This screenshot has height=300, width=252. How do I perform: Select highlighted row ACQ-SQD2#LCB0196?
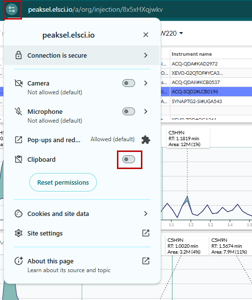(x=195, y=92)
